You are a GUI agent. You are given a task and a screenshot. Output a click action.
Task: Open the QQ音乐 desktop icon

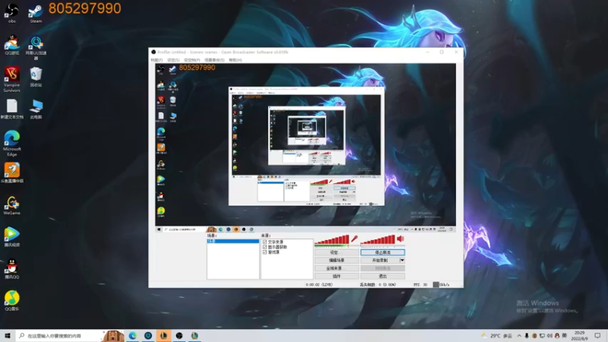coord(12,300)
